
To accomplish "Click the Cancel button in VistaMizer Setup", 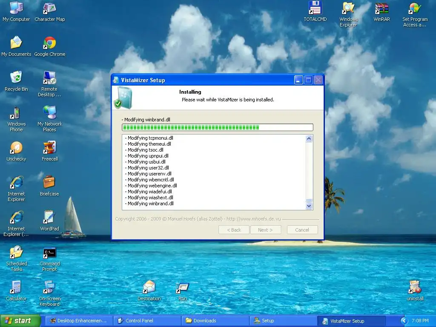I will 302,230.
